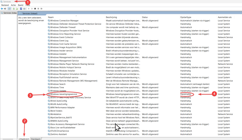Click the gear icon beside Windows Update
Image resolution: width=242 pixels, height=140 pixels.
[x=49, y=91]
